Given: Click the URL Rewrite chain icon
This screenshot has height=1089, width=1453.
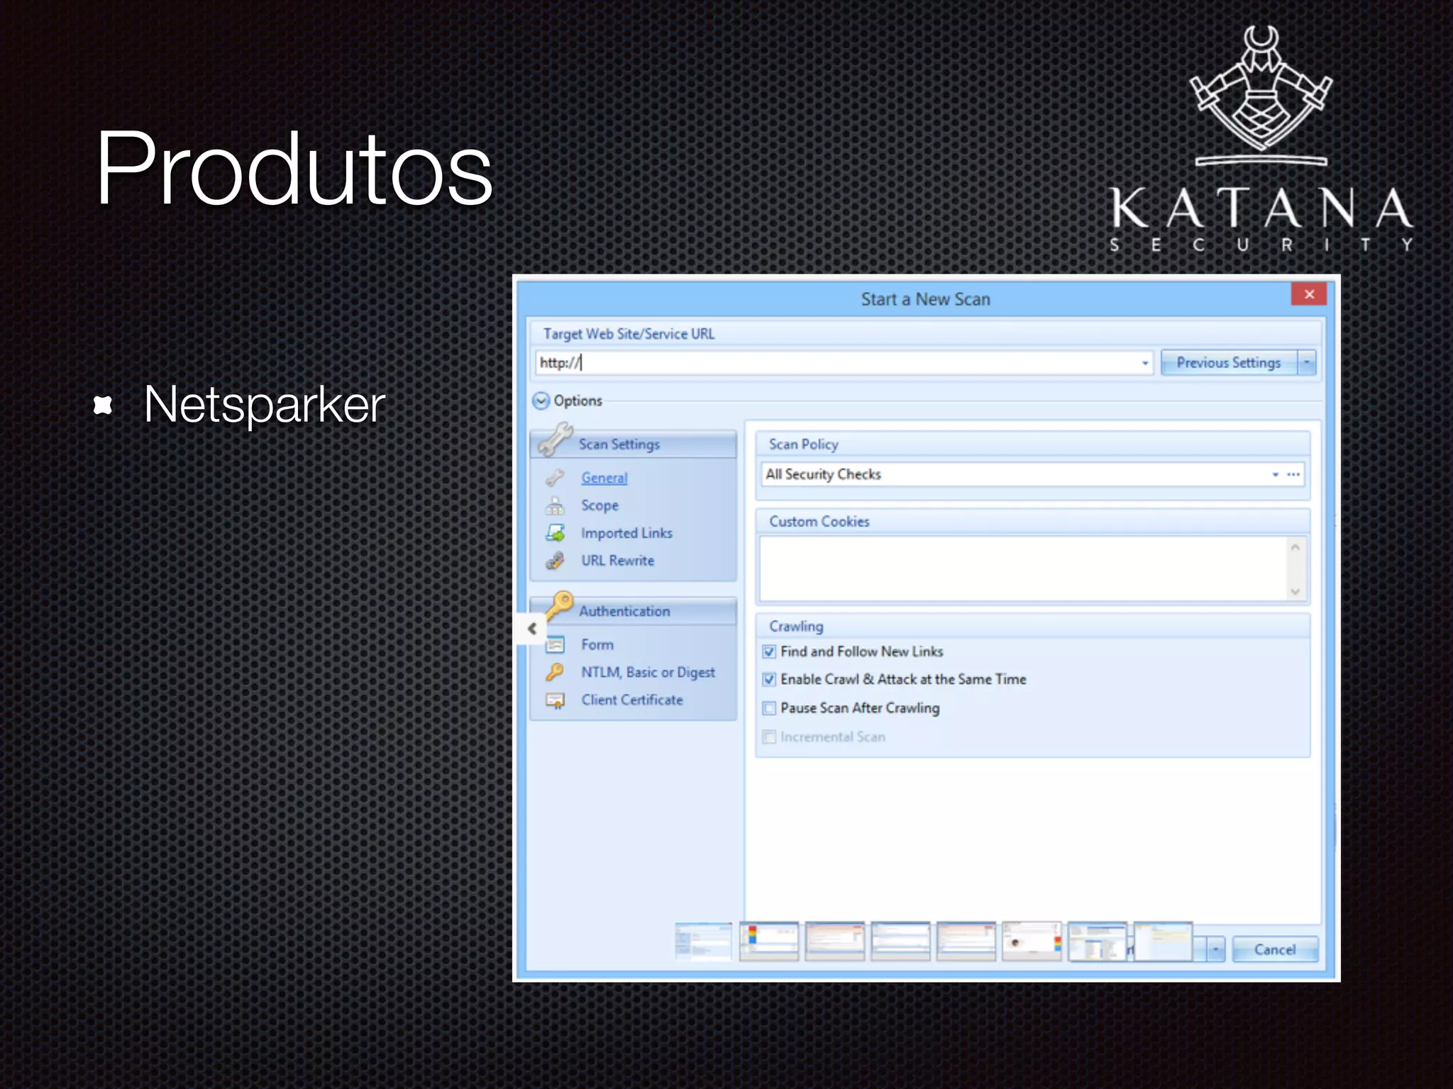Looking at the screenshot, I should (555, 561).
